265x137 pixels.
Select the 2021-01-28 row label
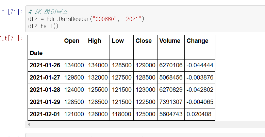click(45, 89)
